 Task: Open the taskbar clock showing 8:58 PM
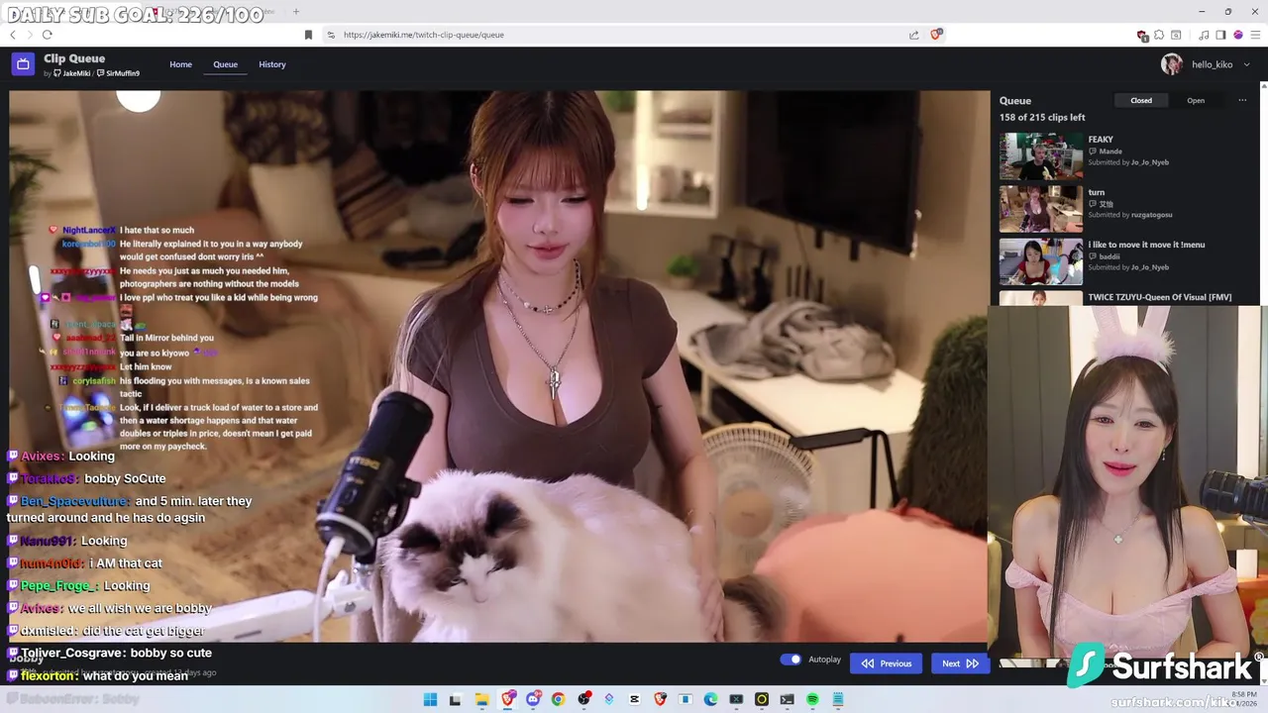1244,699
